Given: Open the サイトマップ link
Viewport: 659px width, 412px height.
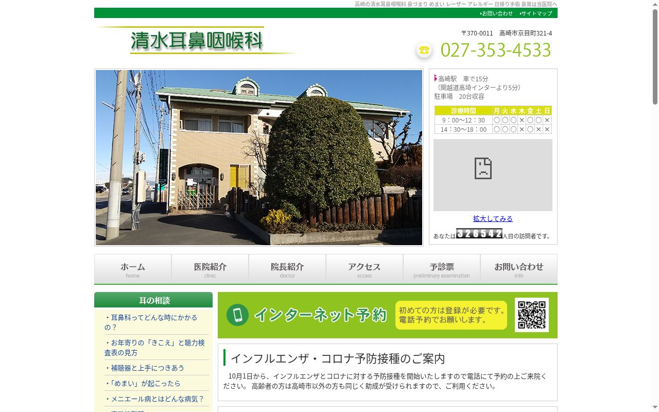Looking at the screenshot, I should (536, 13).
